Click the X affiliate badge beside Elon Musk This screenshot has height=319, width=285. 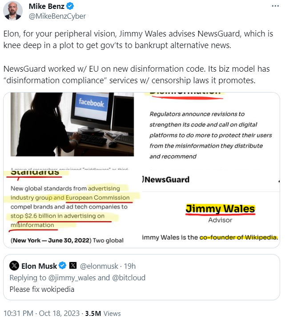[73, 266]
